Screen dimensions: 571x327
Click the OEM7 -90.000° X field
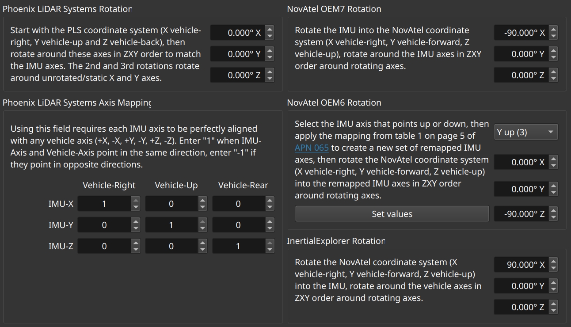(521, 33)
